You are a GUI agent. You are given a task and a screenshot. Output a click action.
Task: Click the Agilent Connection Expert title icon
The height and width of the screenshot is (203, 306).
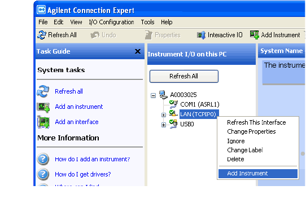pos(41,10)
